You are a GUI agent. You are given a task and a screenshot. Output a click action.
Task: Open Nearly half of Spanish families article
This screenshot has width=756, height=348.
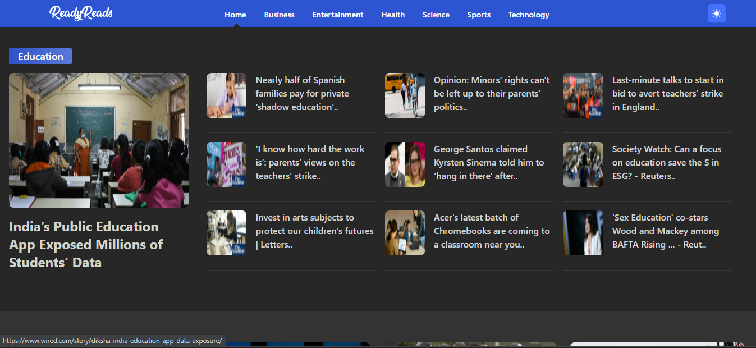tap(302, 94)
